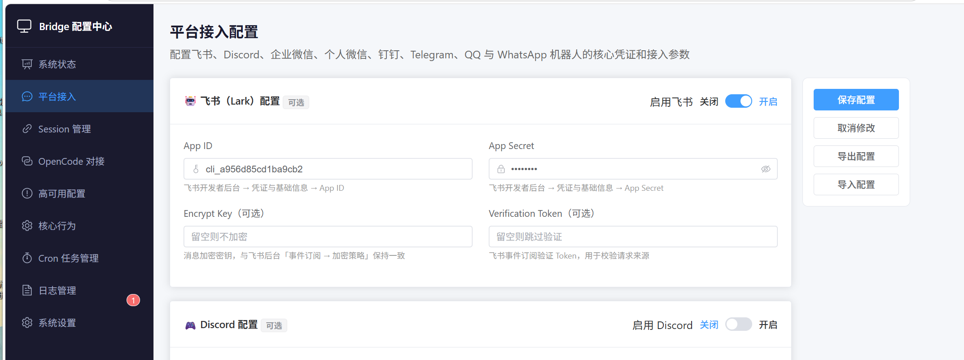This screenshot has width=964, height=360.
Task: Click the hint text ending in → App Secret
Action: click(576, 188)
